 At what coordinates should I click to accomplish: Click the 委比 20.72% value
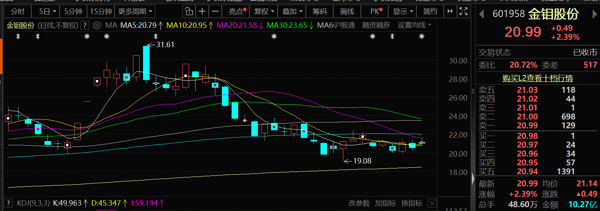click(x=523, y=65)
